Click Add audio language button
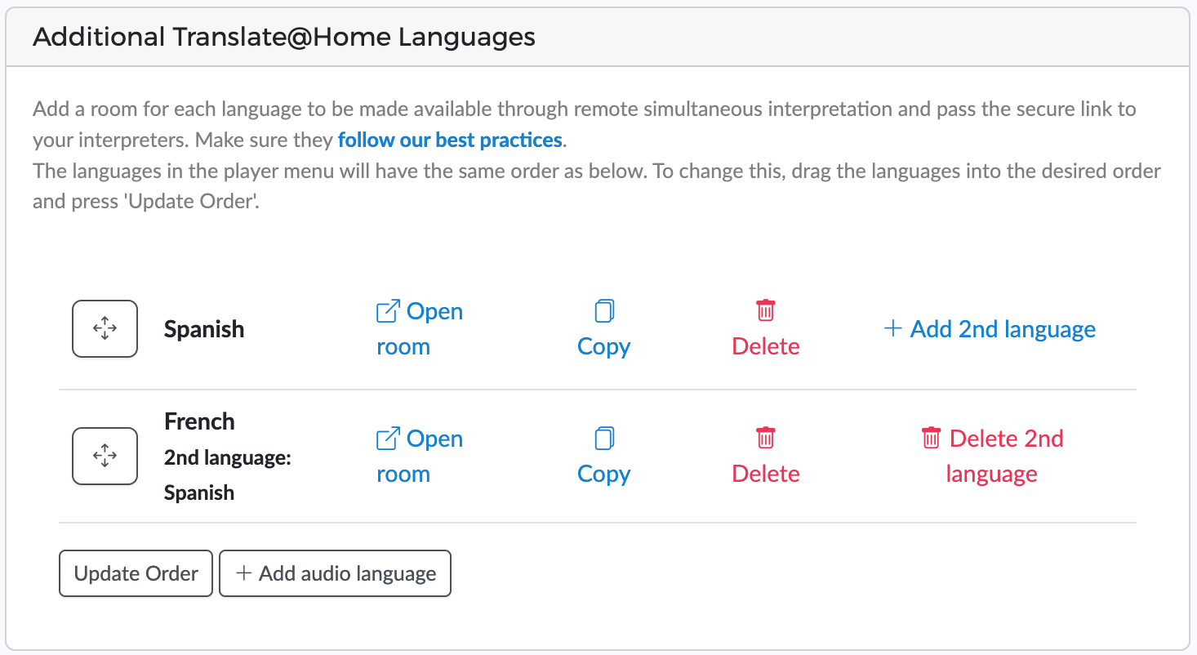This screenshot has height=655, width=1197. click(x=336, y=573)
